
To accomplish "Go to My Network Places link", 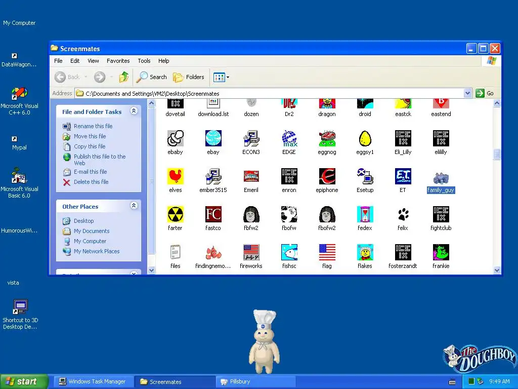I will 97,251.
